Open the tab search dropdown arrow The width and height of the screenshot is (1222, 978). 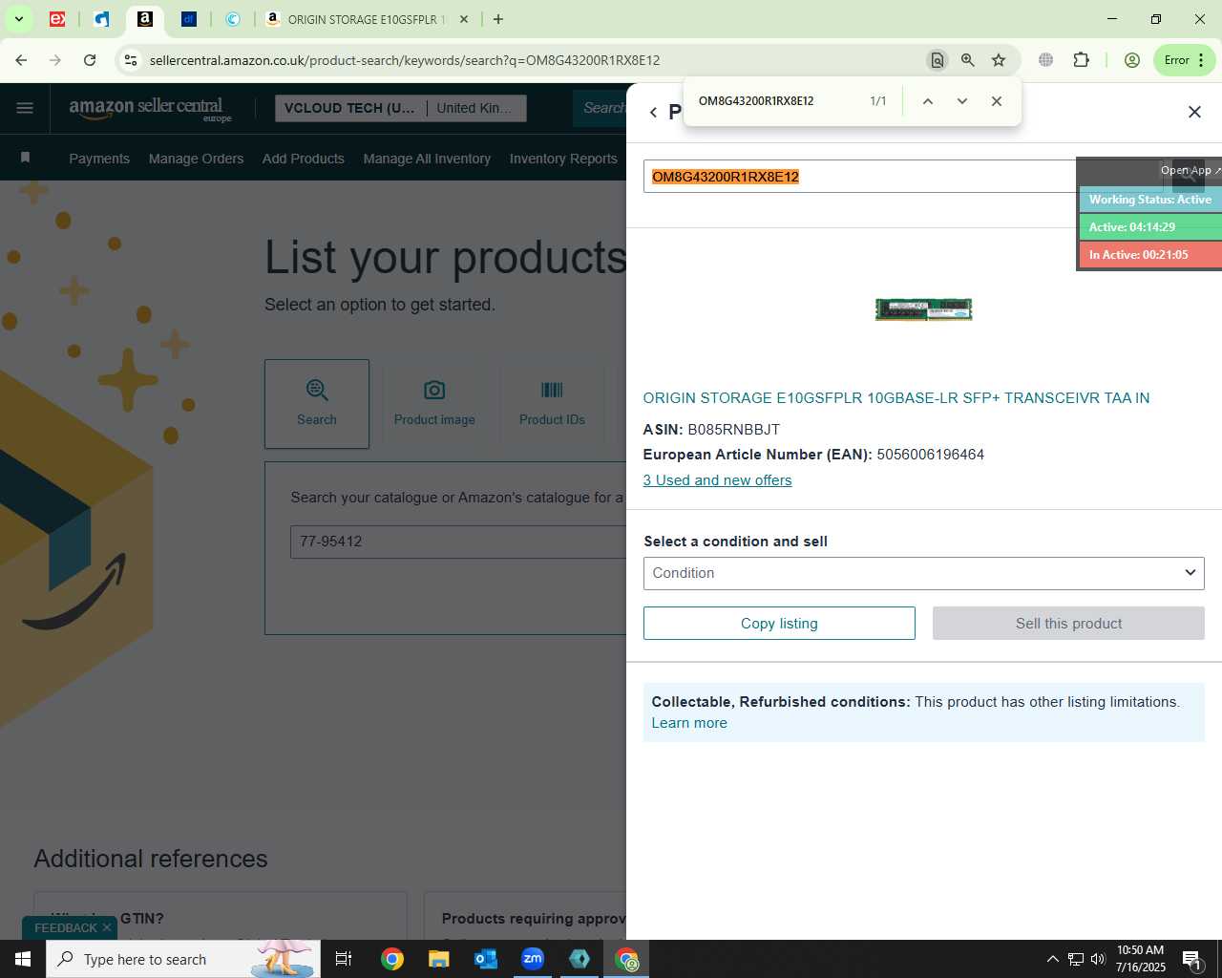point(18,19)
